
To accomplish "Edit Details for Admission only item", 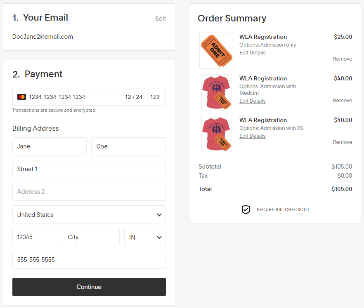I will point(252,53).
